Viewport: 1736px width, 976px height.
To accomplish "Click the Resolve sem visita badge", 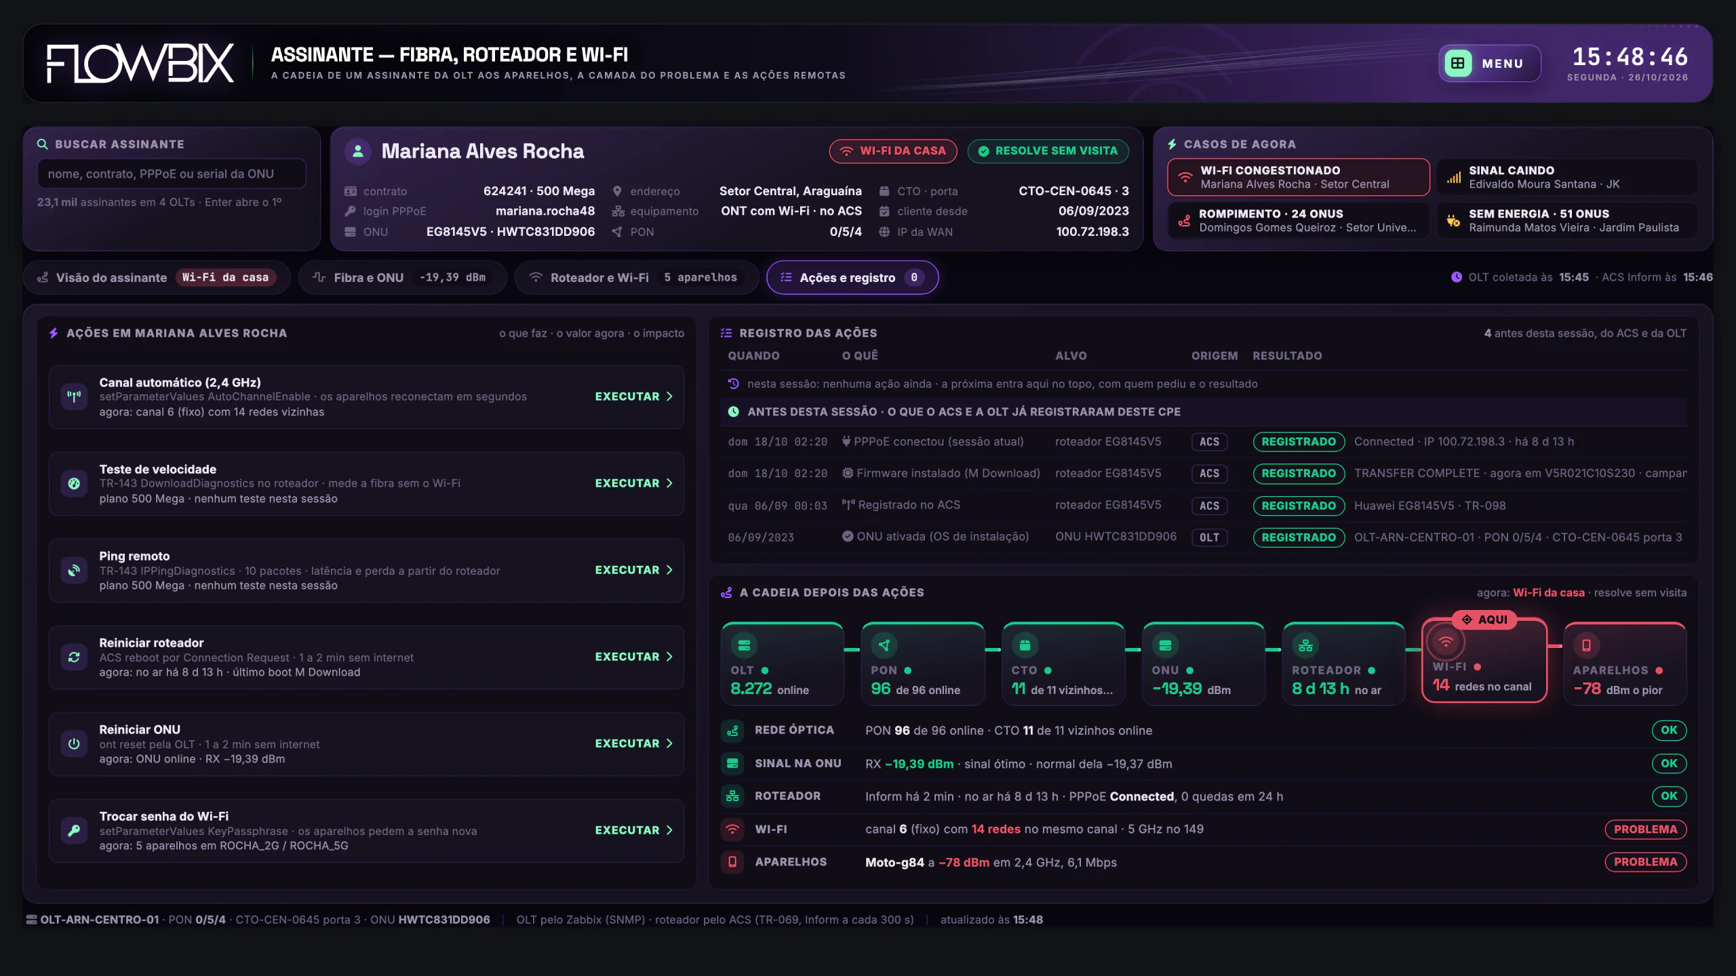I will 1048,151.
